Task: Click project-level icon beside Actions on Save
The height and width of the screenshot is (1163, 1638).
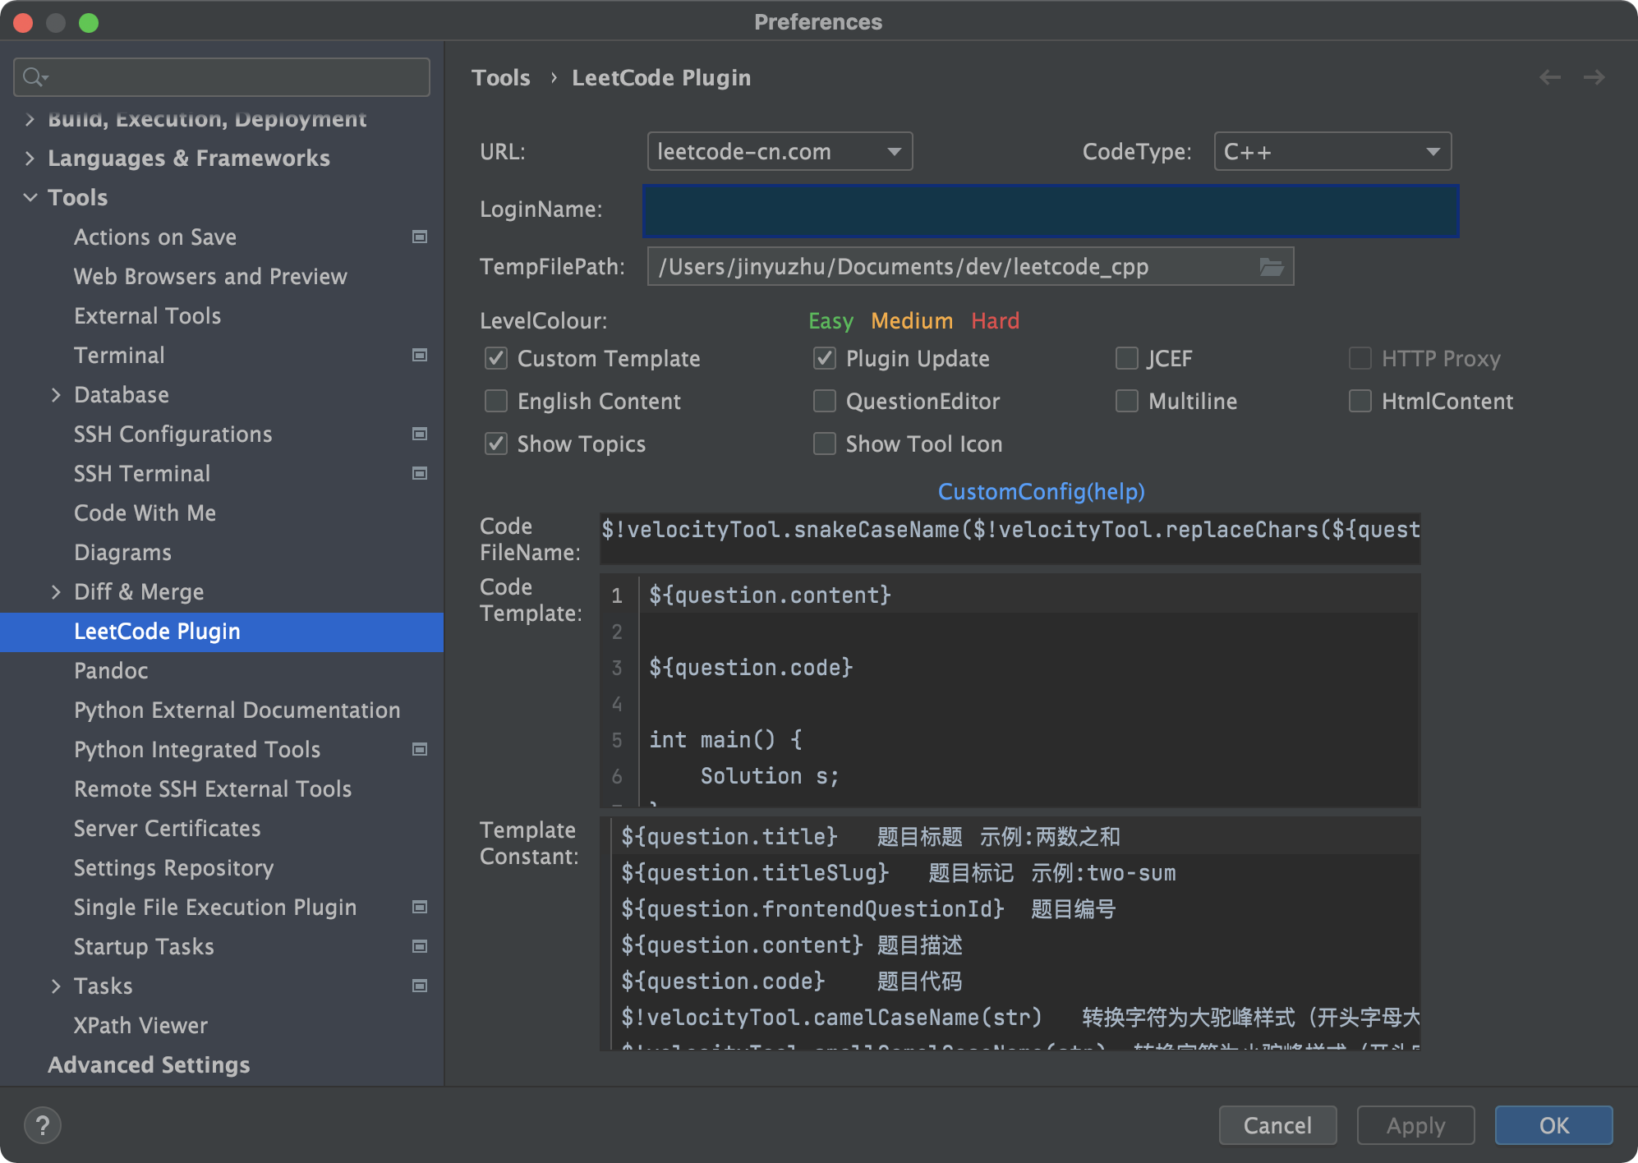Action: point(420,237)
